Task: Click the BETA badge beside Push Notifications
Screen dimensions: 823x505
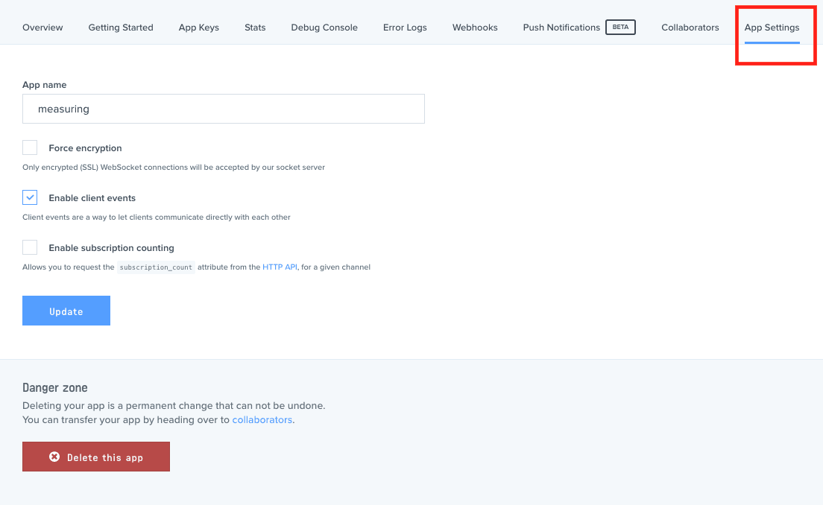Action: pos(620,28)
